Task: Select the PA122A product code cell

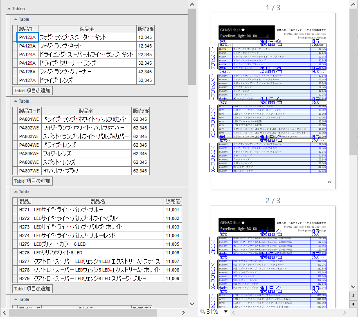Action: click(28, 37)
